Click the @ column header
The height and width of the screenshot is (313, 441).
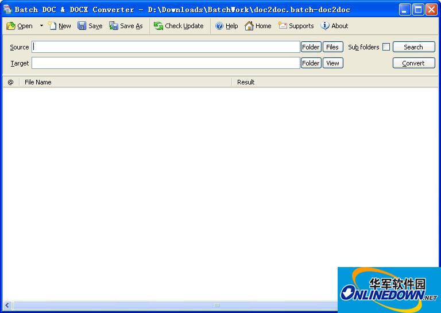pyautogui.click(x=11, y=82)
